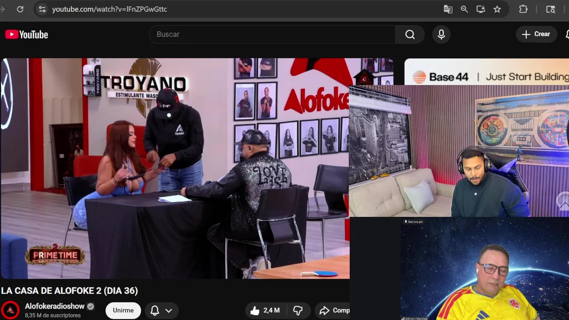Open the tab search icon in browser toolbar

click(x=550, y=9)
